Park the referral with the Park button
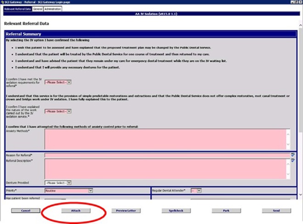Image resolution: width=303 pixels, height=224 pixels. tap(226, 211)
